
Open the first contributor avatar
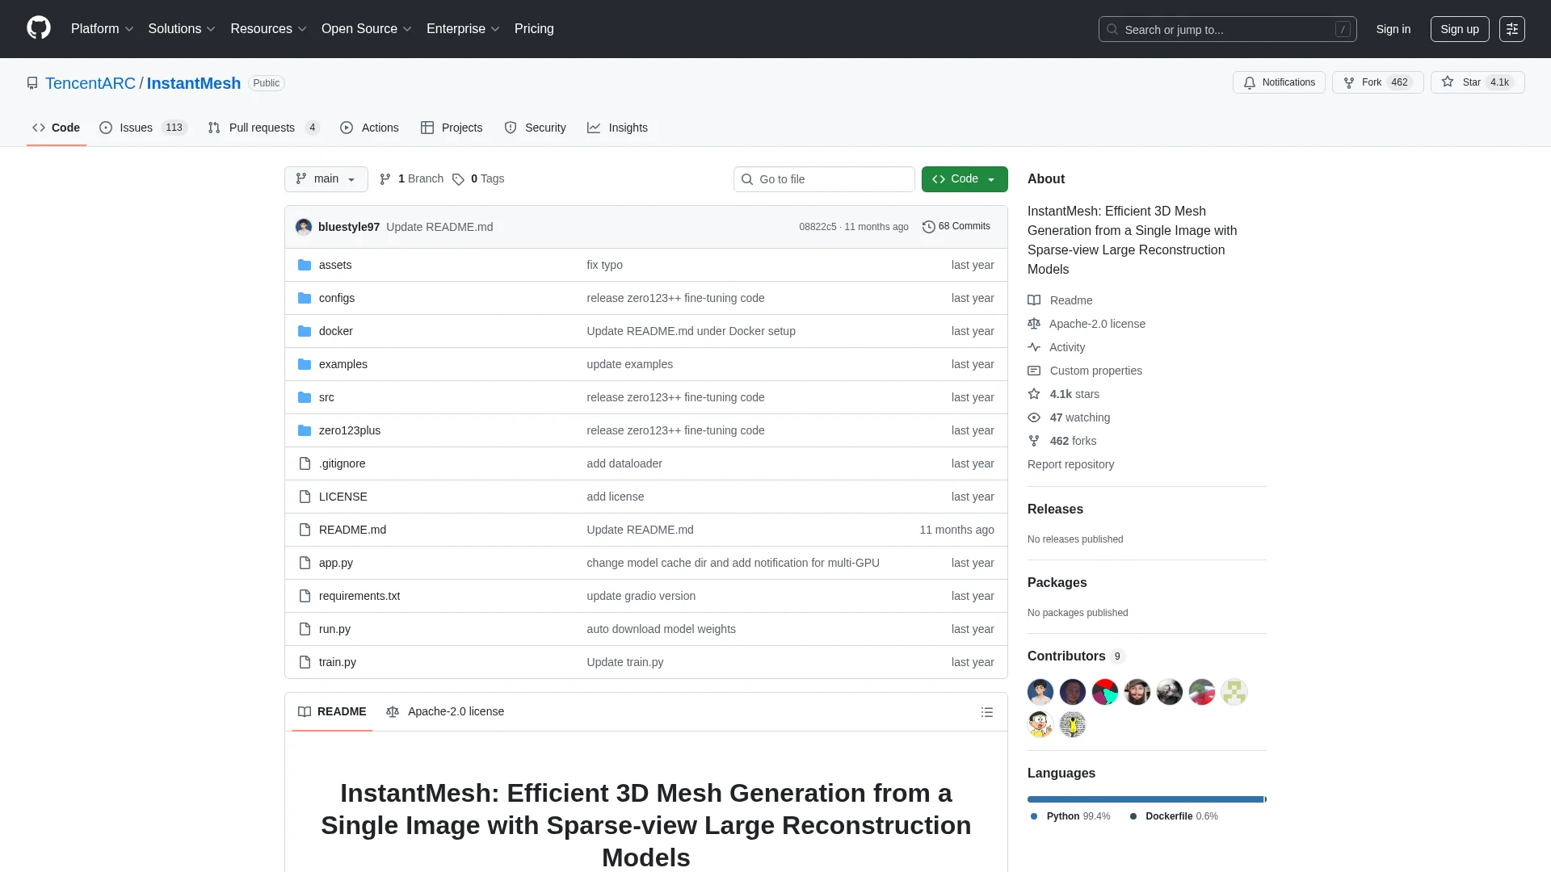[1040, 692]
